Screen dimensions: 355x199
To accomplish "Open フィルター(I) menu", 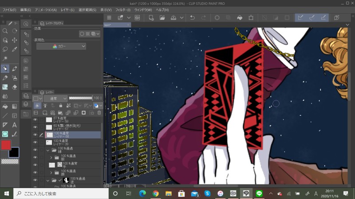I will click(x=123, y=10).
